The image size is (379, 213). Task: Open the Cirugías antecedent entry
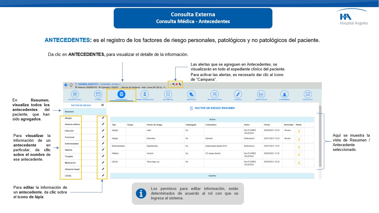click(x=69, y=156)
